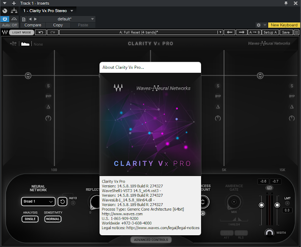301x247 pixels.
Task: Toggle the highest band power icon
Action: point(292,118)
